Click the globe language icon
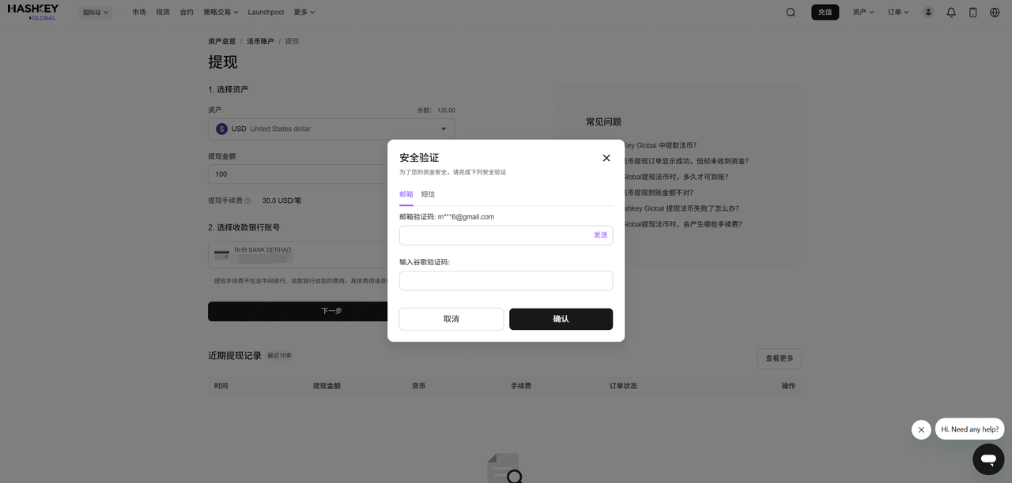 click(x=995, y=13)
